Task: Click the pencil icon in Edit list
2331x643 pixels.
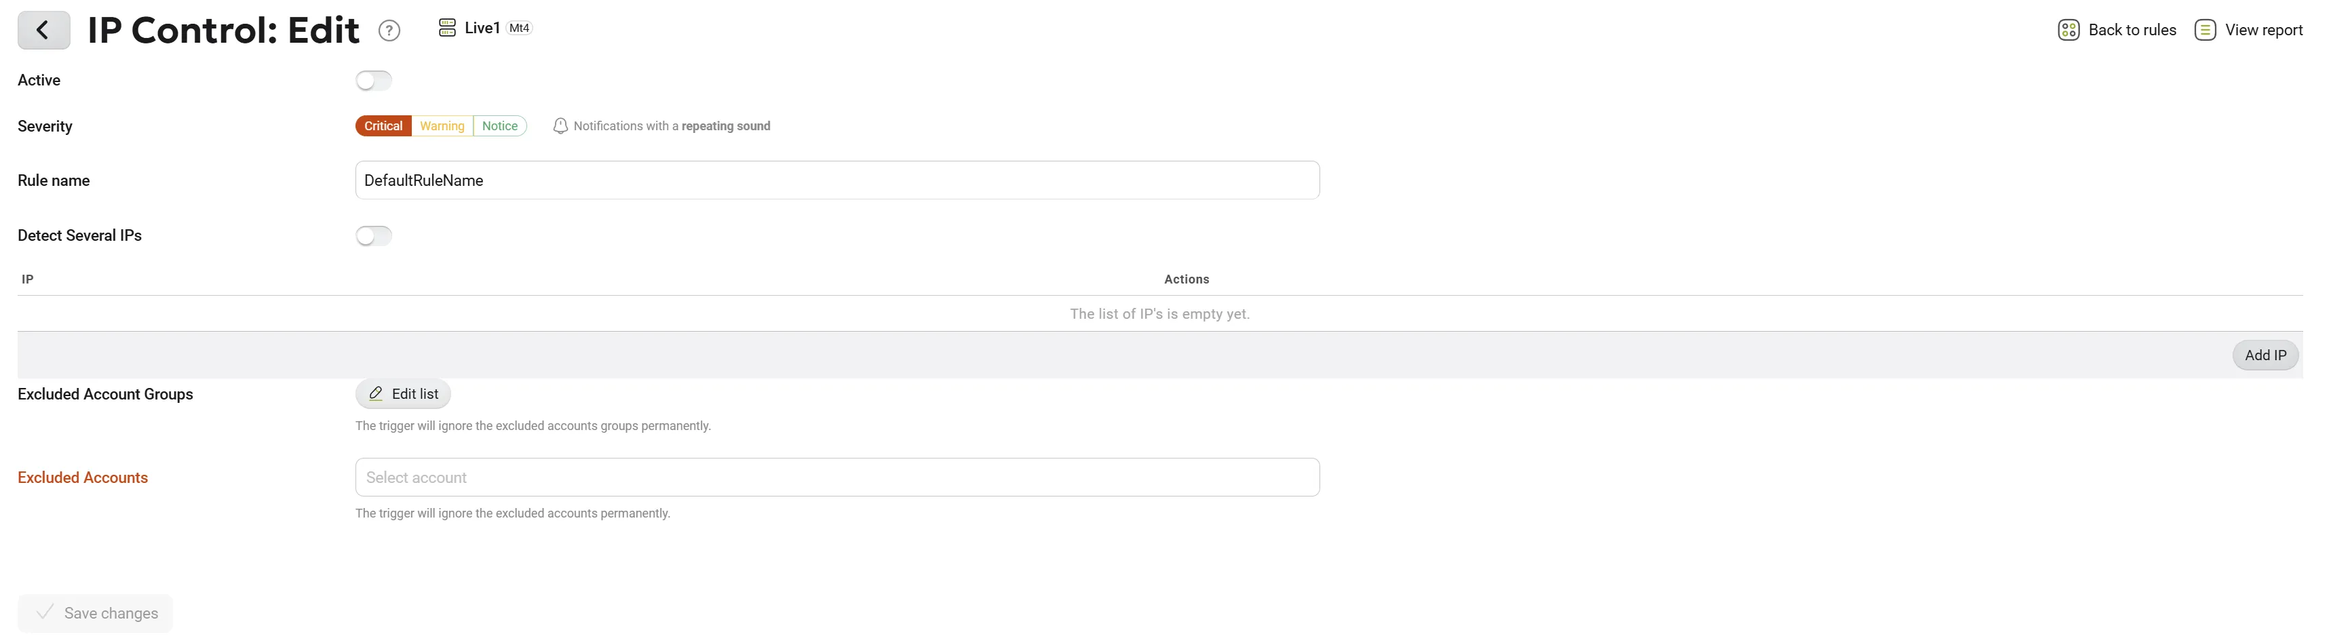Action: pos(376,393)
